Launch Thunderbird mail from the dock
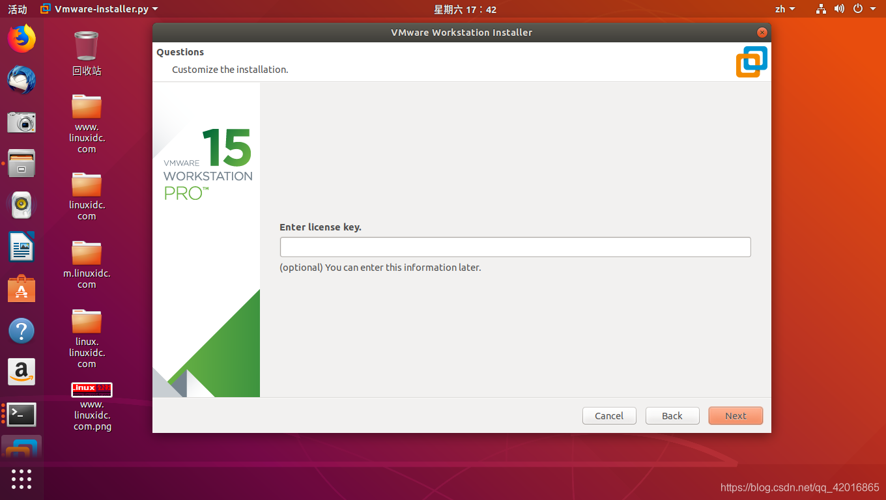The width and height of the screenshot is (886, 500). 21,80
